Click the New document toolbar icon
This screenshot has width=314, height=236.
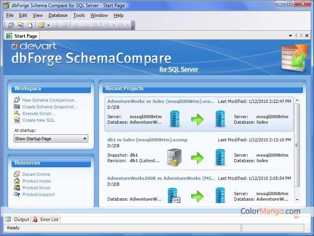coord(29,25)
